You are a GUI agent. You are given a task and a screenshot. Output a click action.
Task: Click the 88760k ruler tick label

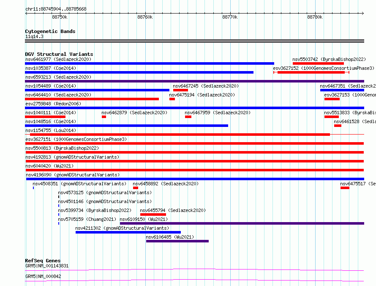pyautogui.click(x=145, y=17)
